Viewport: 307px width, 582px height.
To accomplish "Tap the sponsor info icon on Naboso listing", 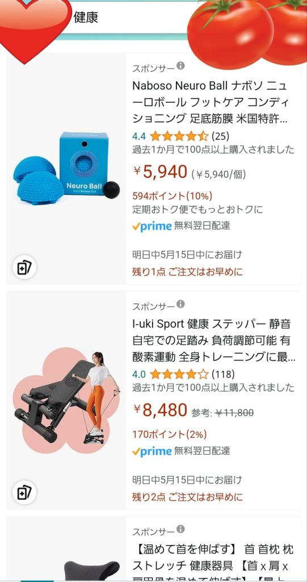I will (x=180, y=66).
